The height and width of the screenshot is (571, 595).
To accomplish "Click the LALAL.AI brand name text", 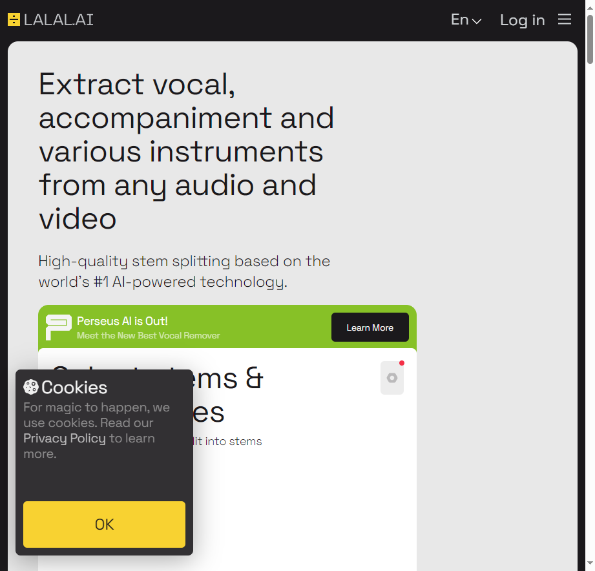I will [x=58, y=20].
